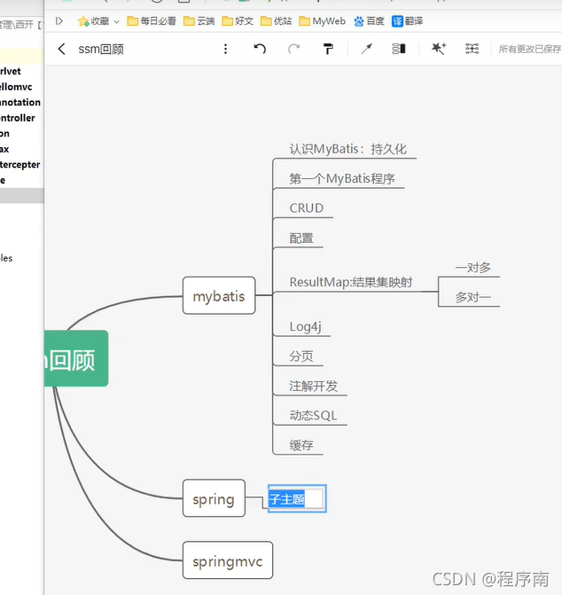Image resolution: width=562 pixels, height=595 pixels.
Task: Expand the 收藏 dropdown chevron
Action: pos(116,21)
